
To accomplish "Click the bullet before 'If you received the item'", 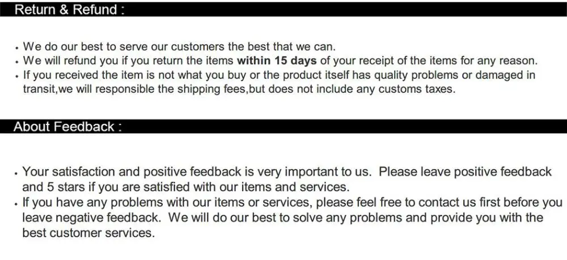I will tap(17, 77).
